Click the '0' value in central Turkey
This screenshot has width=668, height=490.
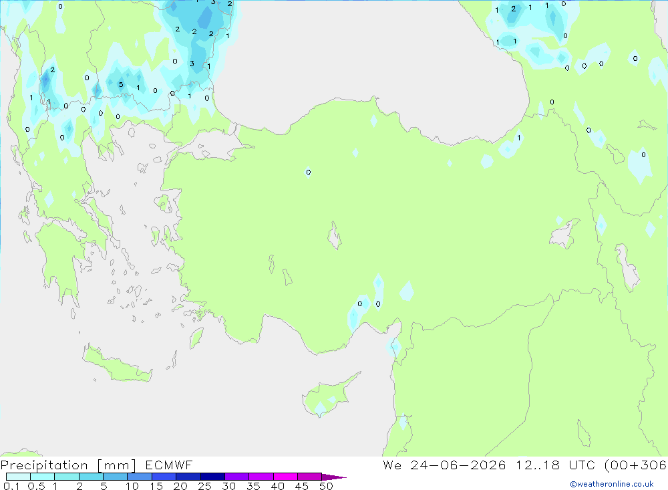point(309,172)
